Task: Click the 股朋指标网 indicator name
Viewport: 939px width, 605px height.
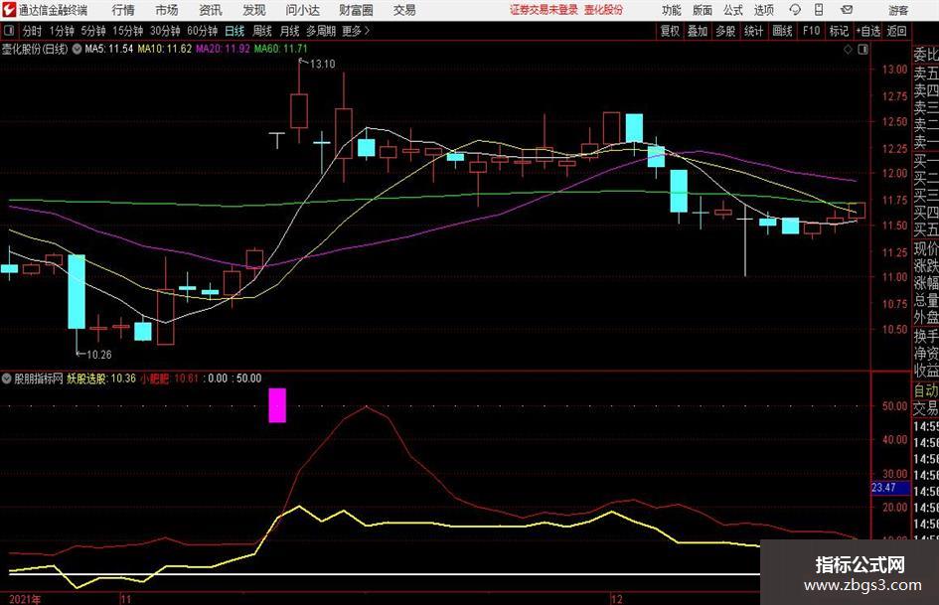Action: click(x=39, y=378)
